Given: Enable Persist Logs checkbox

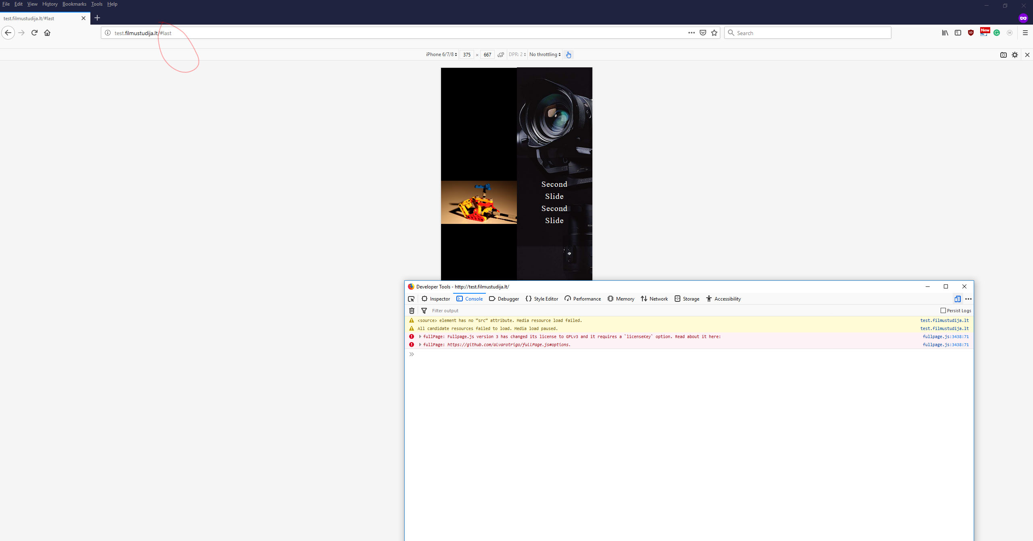Looking at the screenshot, I should point(943,311).
